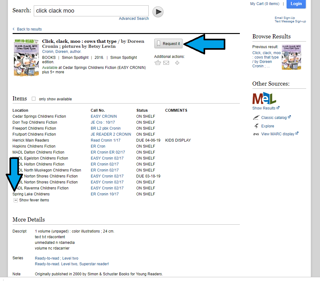Select MADL Dalton Childrens Fiction location
320x281 pixels.
(x=39, y=152)
